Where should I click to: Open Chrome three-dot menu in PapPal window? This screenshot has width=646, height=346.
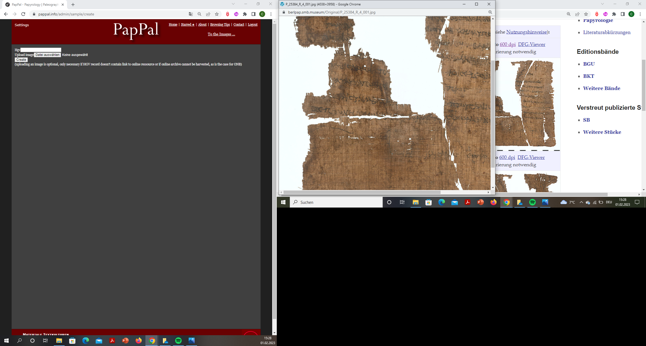(x=271, y=14)
